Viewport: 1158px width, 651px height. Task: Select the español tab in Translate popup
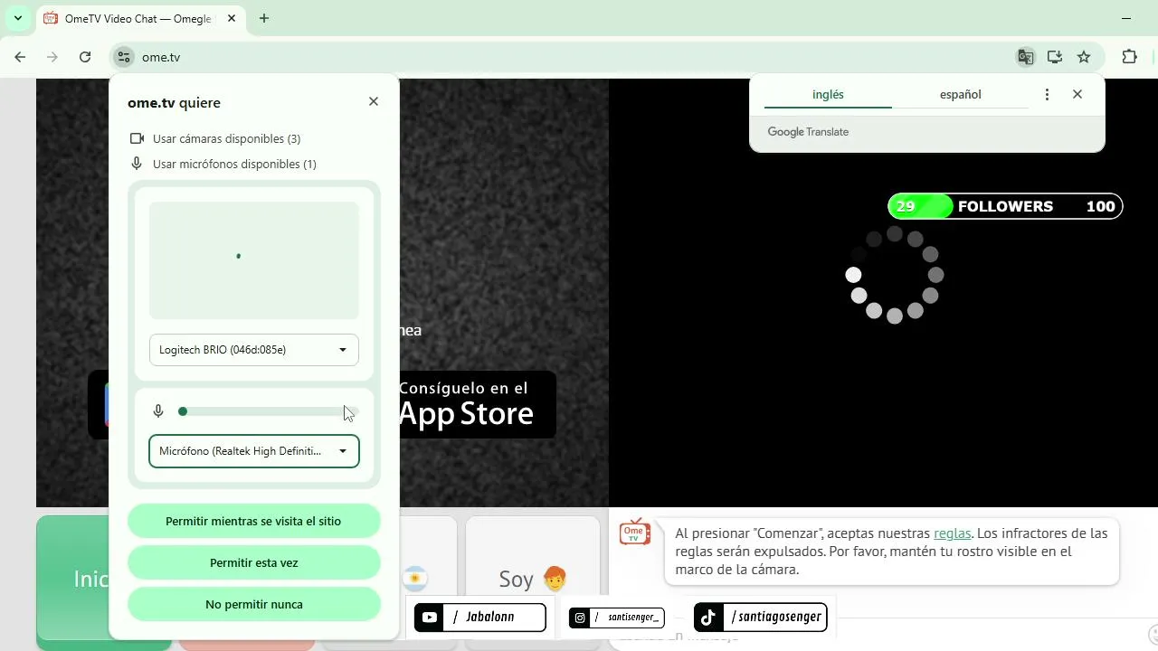tap(960, 94)
